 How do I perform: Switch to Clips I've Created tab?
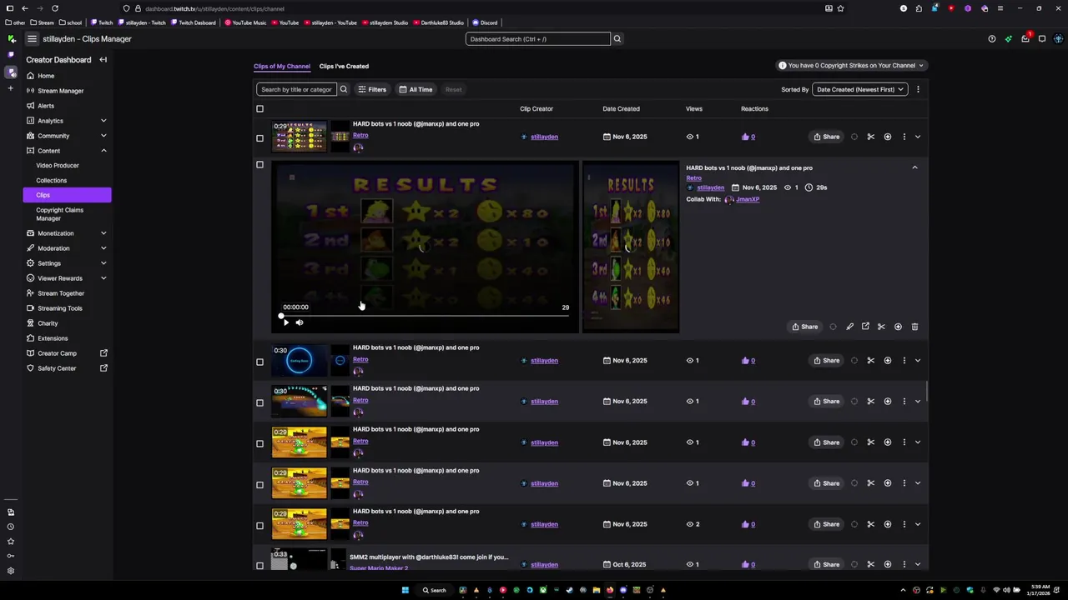344,66
